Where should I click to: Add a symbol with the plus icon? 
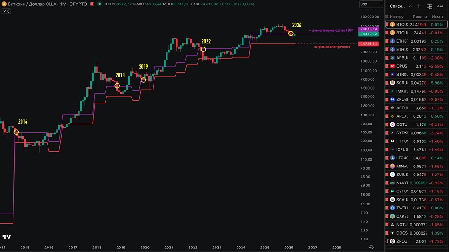click(419, 6)
